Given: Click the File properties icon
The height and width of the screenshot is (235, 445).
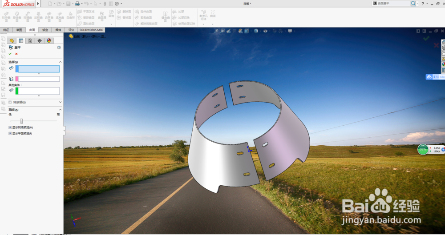Looking at the screenshot, I should [111, 4].
